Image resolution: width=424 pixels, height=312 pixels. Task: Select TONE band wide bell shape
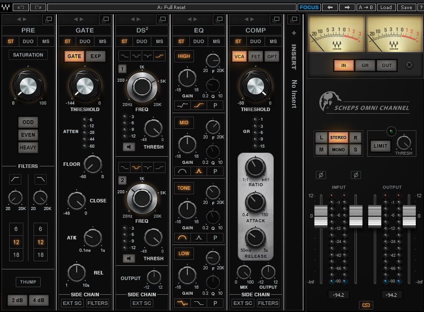(x=182, y=238)
